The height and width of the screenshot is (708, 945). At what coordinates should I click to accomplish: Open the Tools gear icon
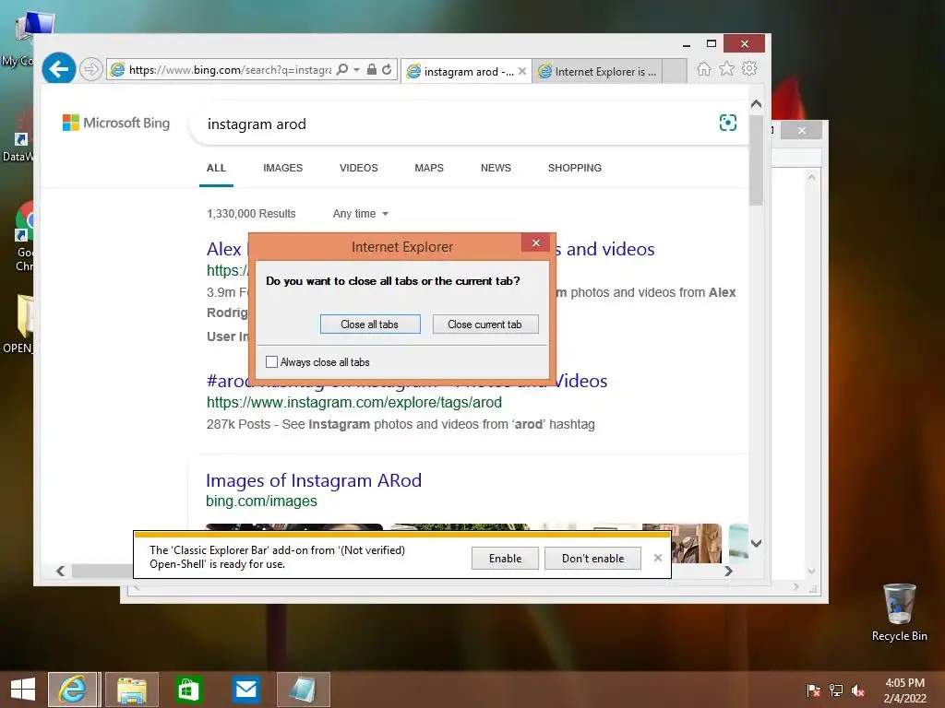point(749,68)
